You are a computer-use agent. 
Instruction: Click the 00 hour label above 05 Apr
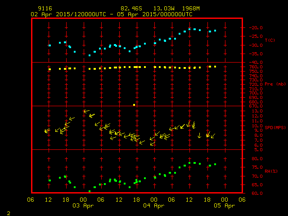click(x=225, y=200)
